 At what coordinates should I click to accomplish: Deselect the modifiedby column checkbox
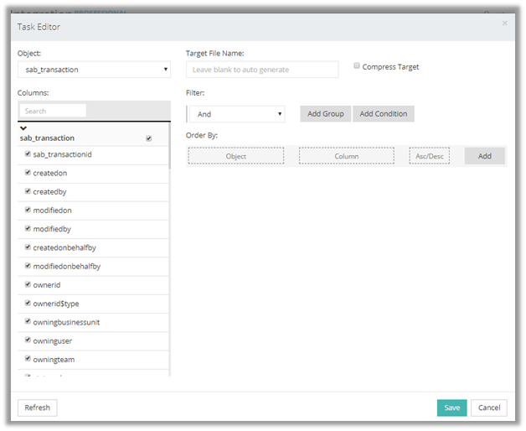coord(28,229)
